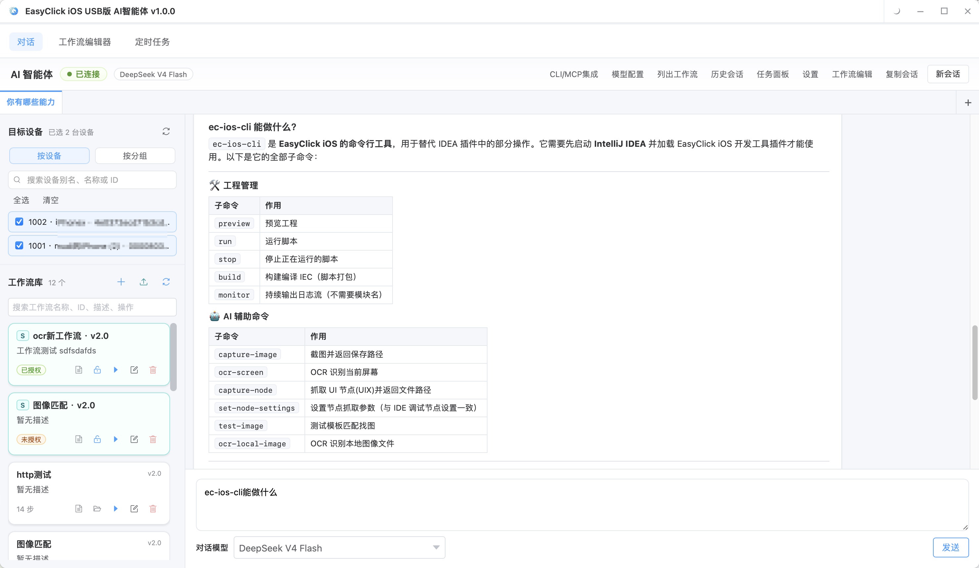Select the 你有哪些能力 conversation tab
Viewport: 979px width, 568px height.
31,102
